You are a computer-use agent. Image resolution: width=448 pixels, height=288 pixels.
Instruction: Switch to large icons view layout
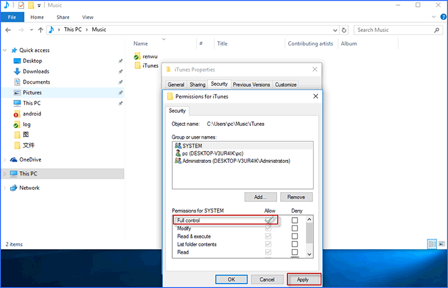coord(442,244)
